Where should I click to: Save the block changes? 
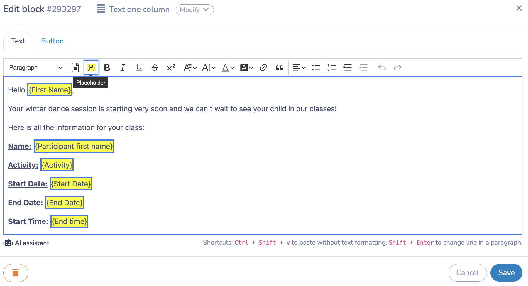click(506, 273)
